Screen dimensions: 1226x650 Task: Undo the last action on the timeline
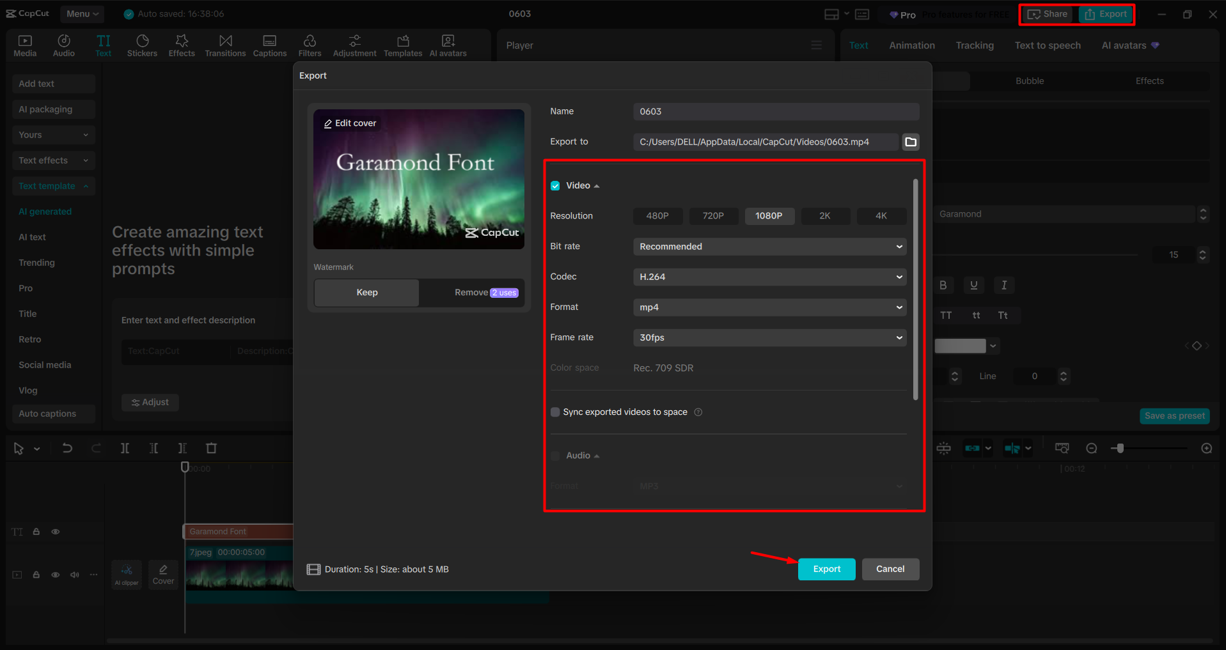point(67,448)
